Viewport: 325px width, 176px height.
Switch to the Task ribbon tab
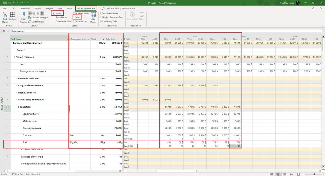tap(14, 9)
